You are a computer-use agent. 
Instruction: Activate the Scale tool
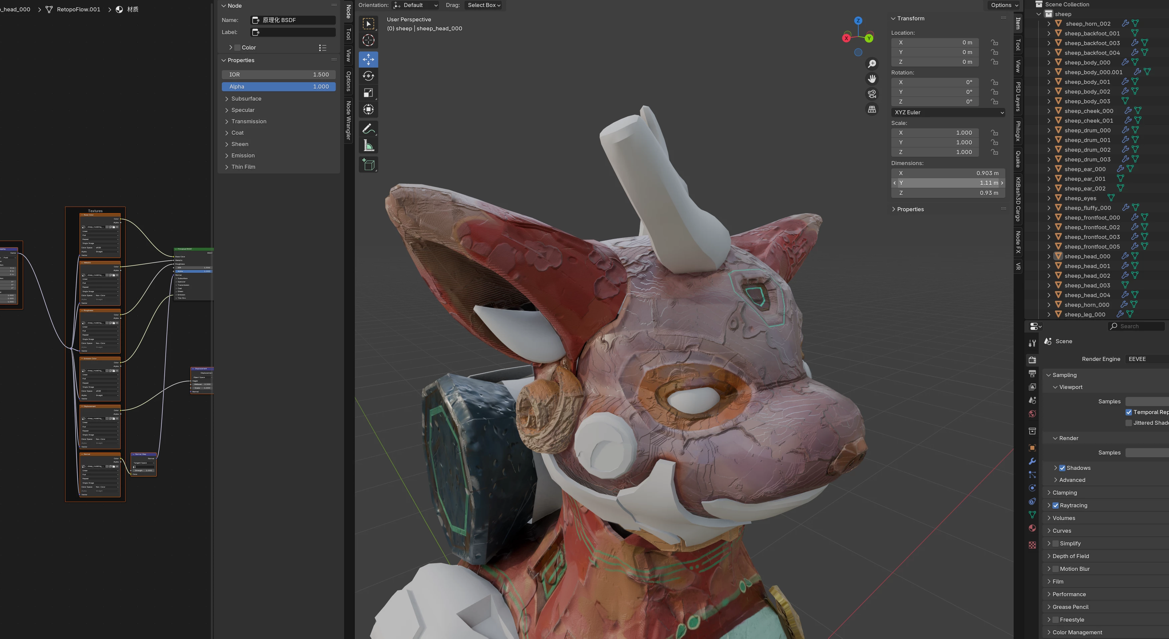tap(368, 93)
